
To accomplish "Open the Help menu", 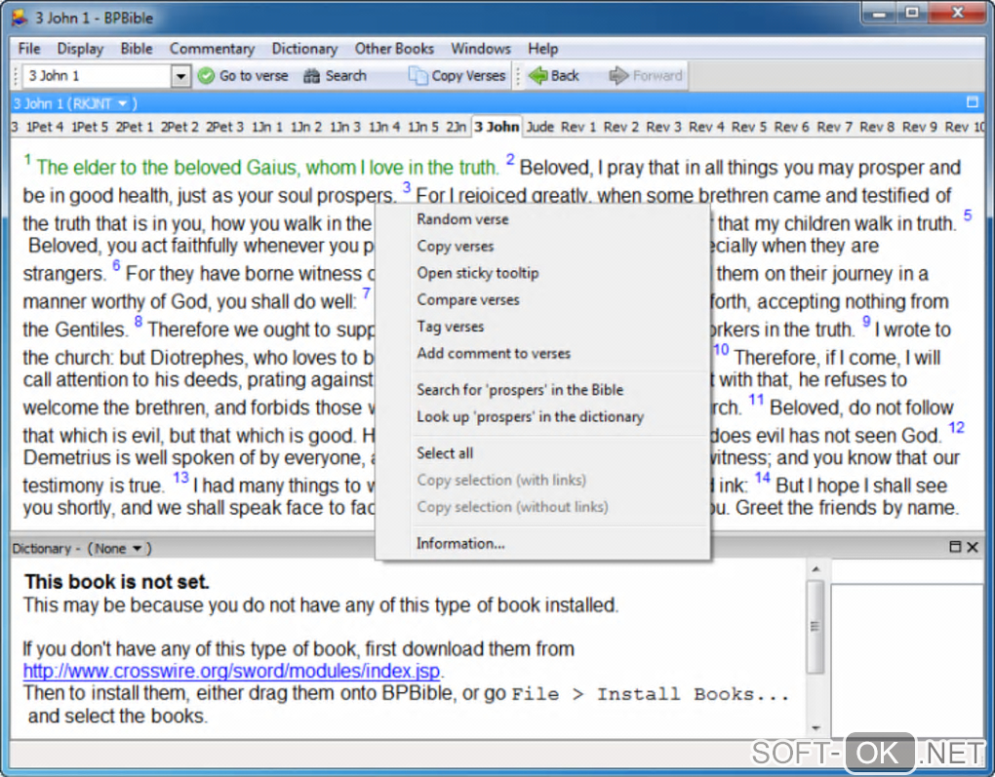I will pos(542,49).
